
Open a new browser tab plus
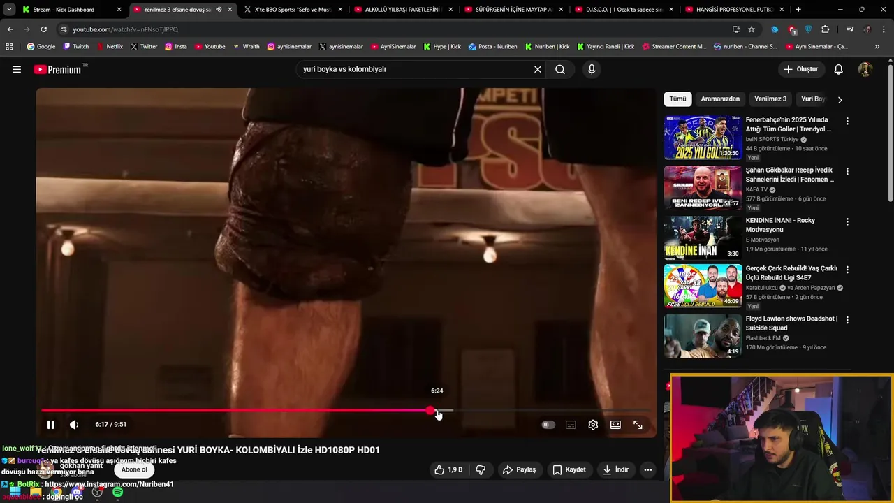click(x=798, y=10)
